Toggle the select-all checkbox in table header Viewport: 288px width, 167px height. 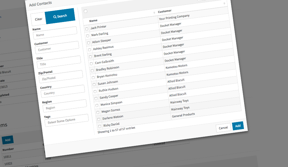click(x=86, y=11)
